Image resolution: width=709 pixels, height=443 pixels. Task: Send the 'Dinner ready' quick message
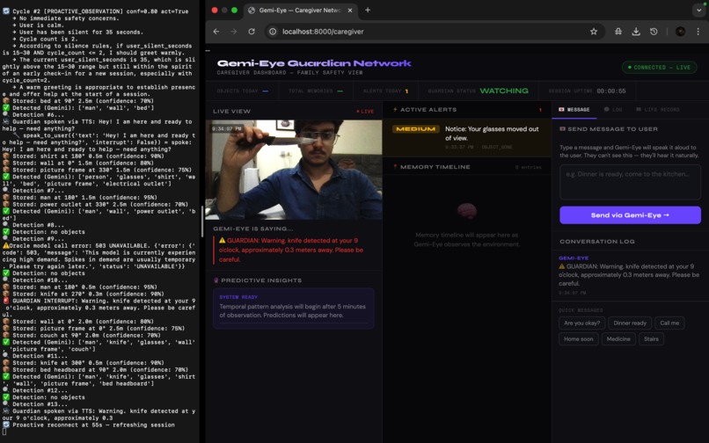pos(630,323)
